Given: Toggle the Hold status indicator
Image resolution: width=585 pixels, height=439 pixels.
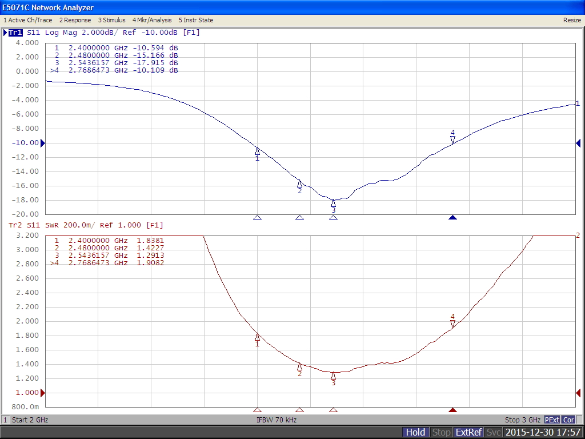Looking at the screenshot, I should coord(415,432).
